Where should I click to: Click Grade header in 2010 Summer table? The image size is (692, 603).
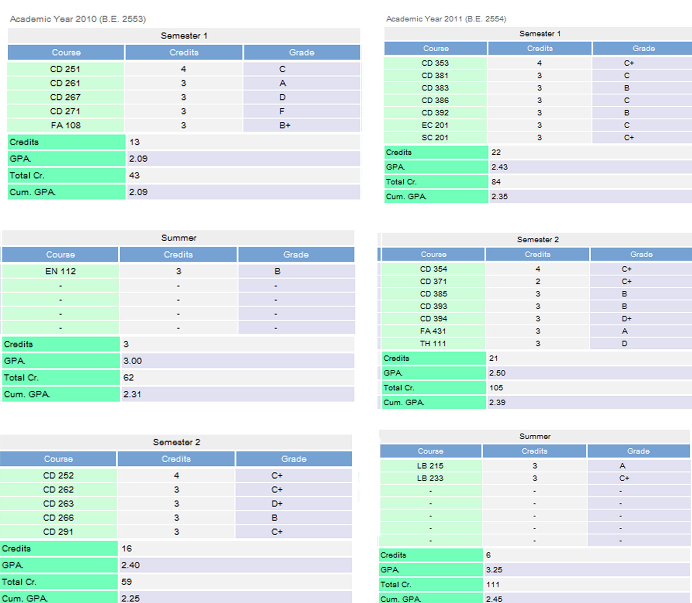pos(296,255)
